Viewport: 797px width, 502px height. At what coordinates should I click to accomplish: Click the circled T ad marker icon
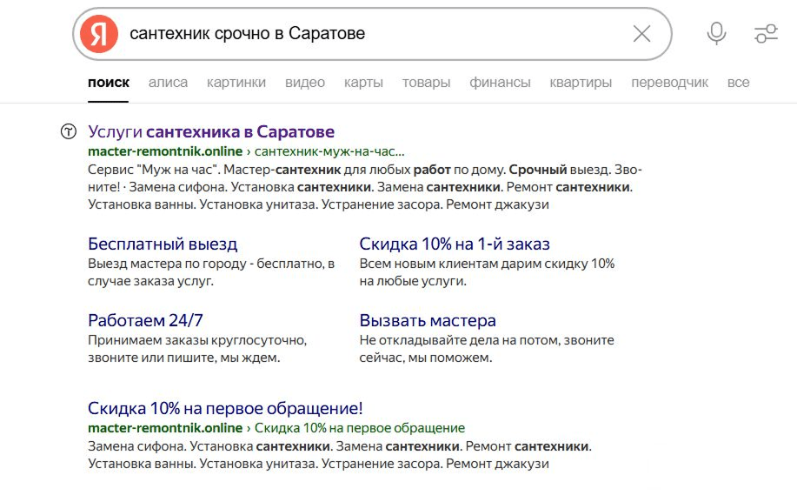pos(69,131)
